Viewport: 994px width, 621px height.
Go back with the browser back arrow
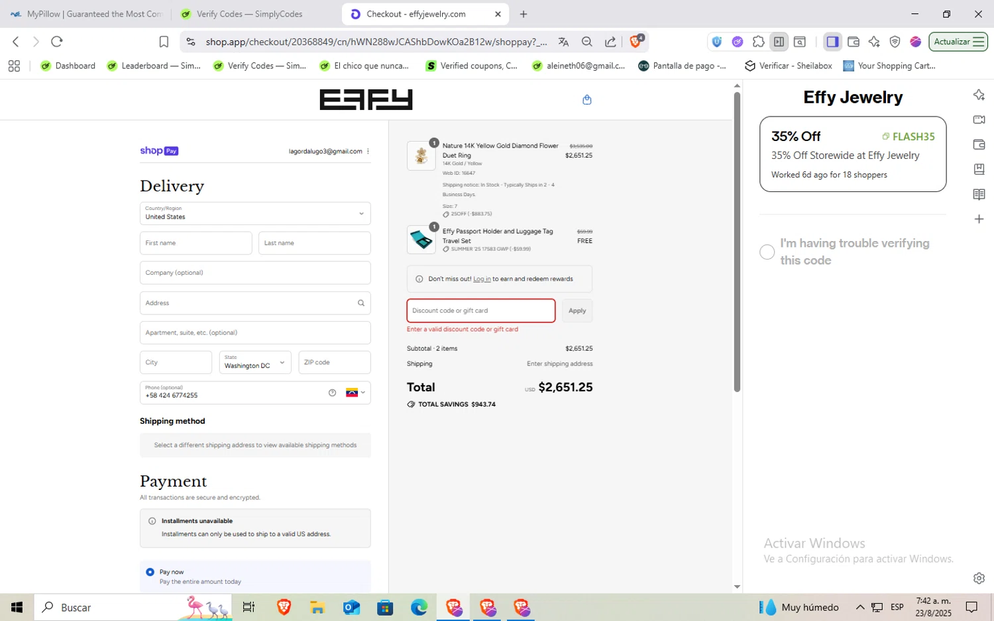pyautogui.click(x=16, y=42)
